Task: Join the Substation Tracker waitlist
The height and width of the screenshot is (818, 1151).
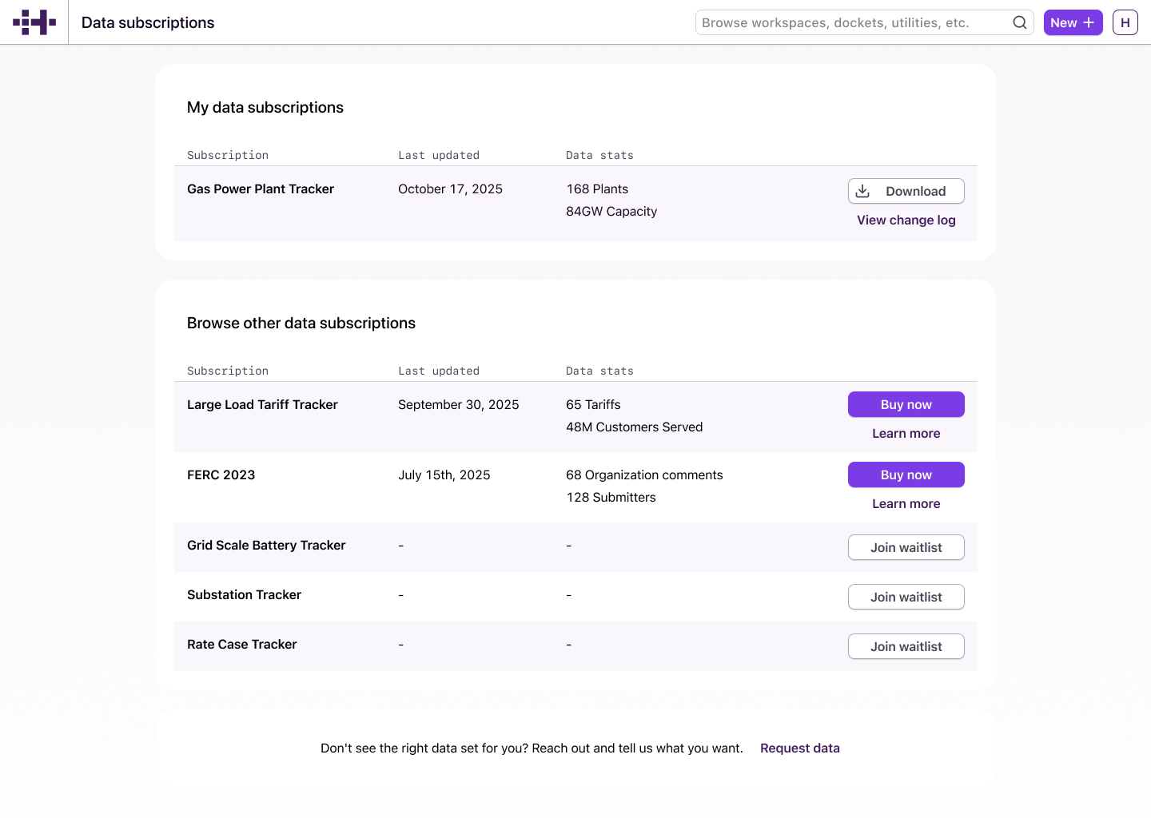Action: [906, 597]
